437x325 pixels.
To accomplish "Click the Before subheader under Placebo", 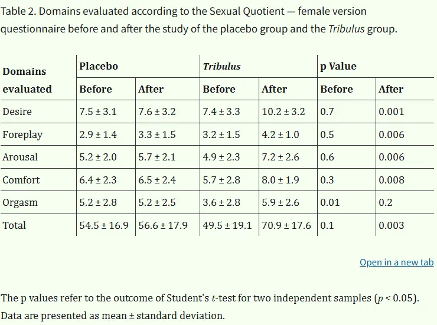I will [x=96, y=89].
